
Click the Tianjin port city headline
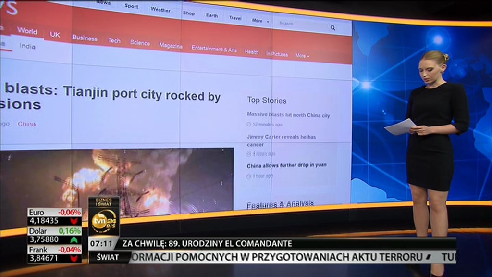[x=110, y=97]
